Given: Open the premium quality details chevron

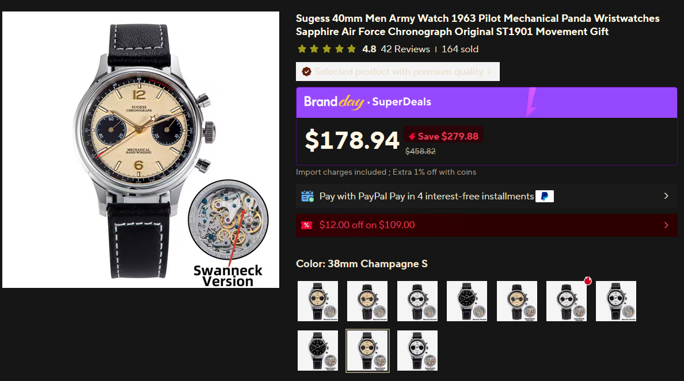Looking at the screenshot, I should [x=489, y=72].
